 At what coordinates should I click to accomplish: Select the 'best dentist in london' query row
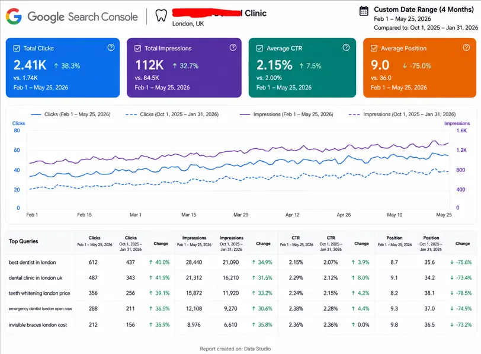pyautogui.click(x=240, y=262)
